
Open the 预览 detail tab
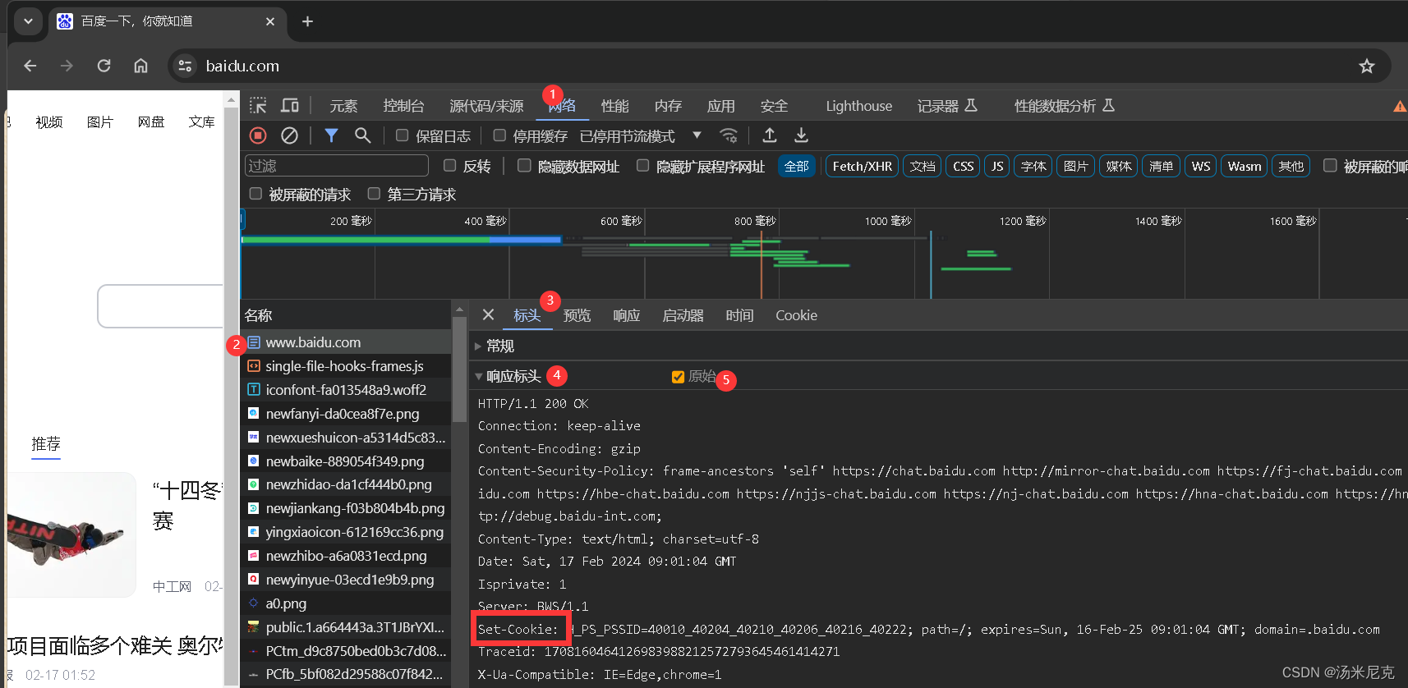click(577, 315)
